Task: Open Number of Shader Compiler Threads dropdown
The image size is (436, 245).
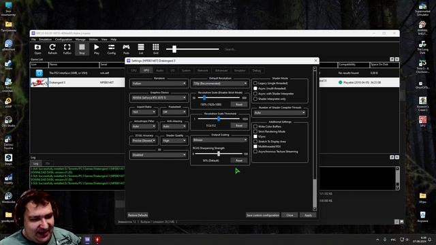Action: [280, 113]
